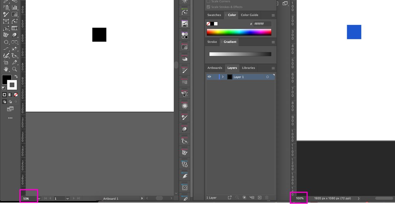Image resolution: width=395 pixels, height=204 pixels.
Task: Hide Layer 1 using eye icon
Action: point(209,77)
